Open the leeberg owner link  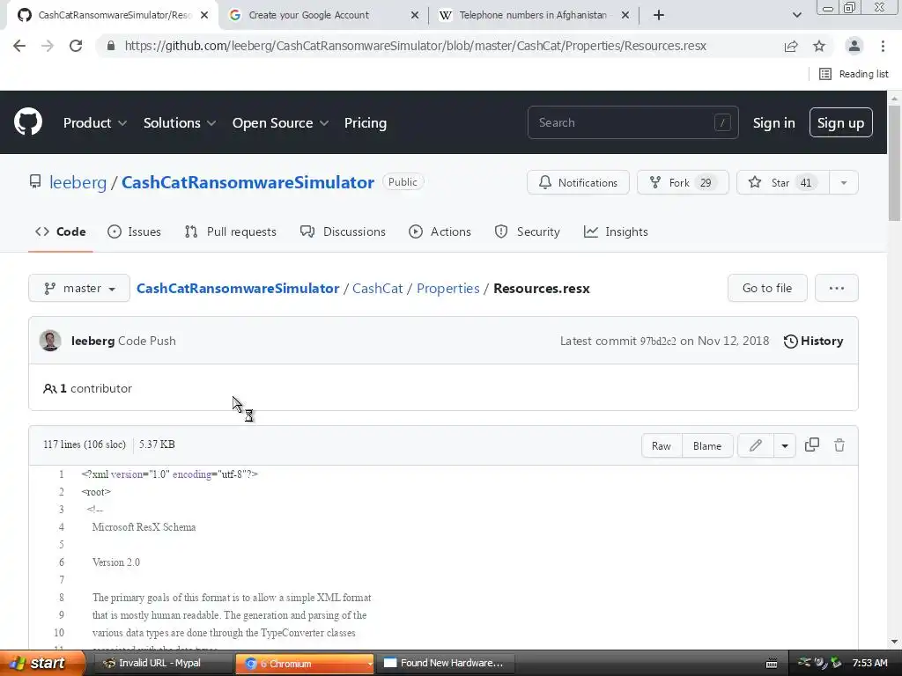pos(78,182)
